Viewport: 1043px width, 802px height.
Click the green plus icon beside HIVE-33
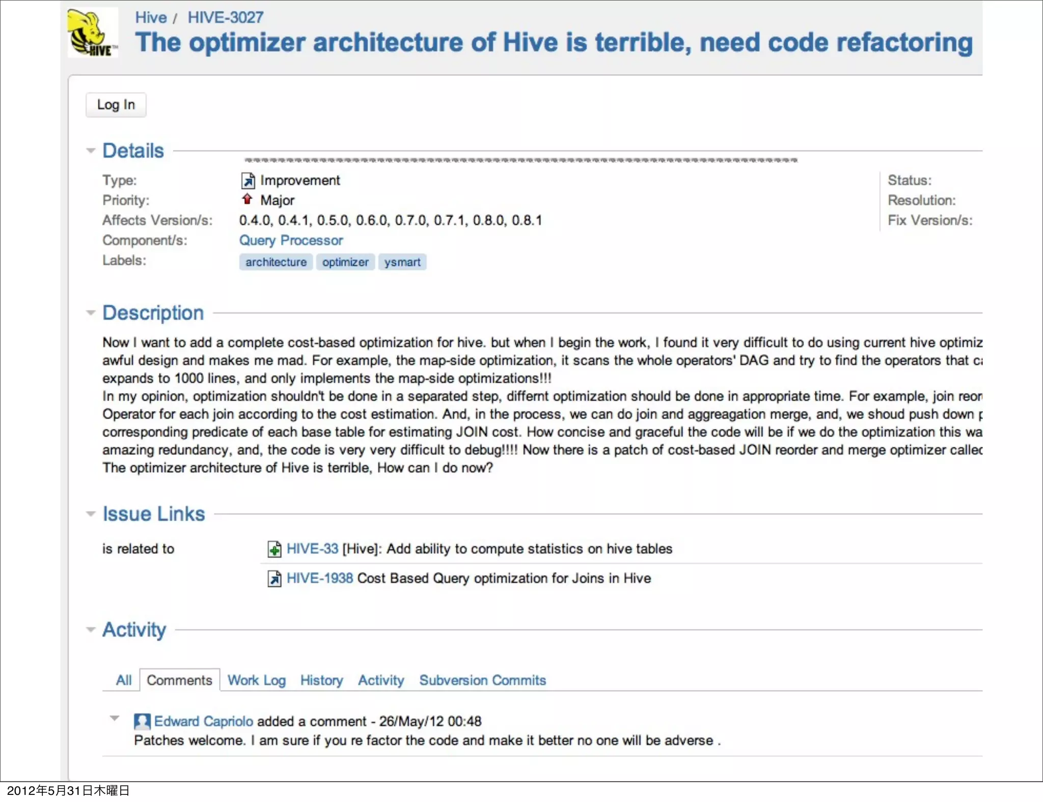click(x=275, y=549)
